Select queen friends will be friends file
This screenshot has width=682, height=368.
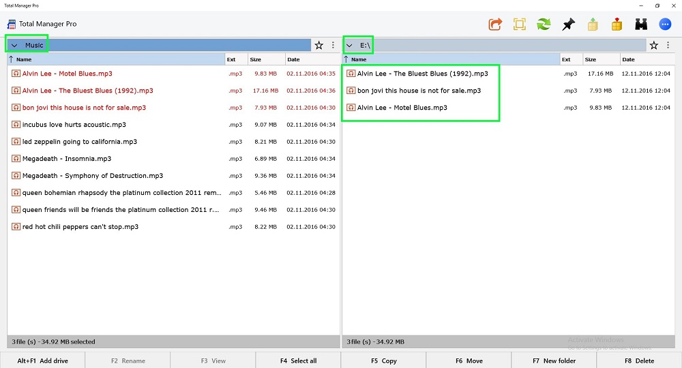click(173, 209)
